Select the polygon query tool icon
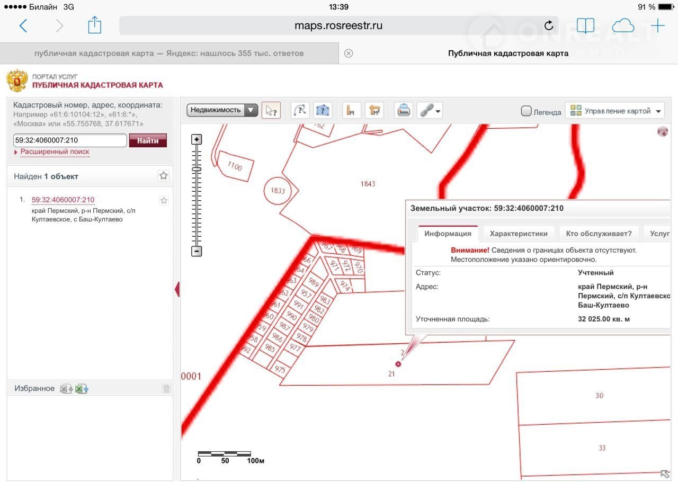Screen dimensions: 678x482 322,110
